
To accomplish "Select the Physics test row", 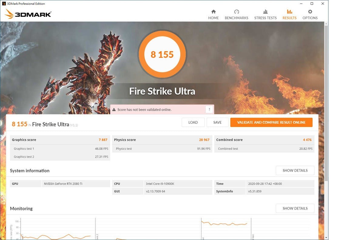I will click(162, 149).
